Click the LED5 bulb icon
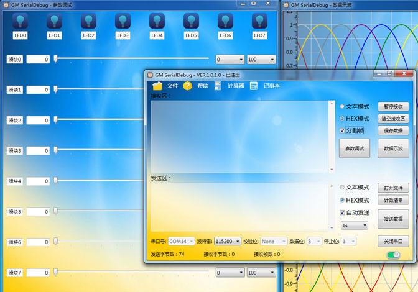 point(191,21)
